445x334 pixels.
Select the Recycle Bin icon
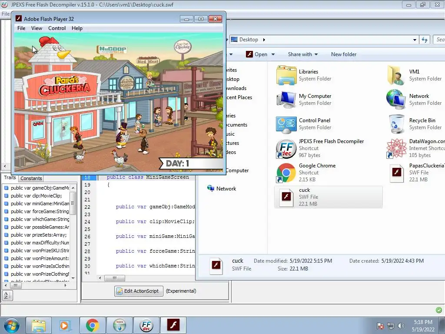click(396, 124)
